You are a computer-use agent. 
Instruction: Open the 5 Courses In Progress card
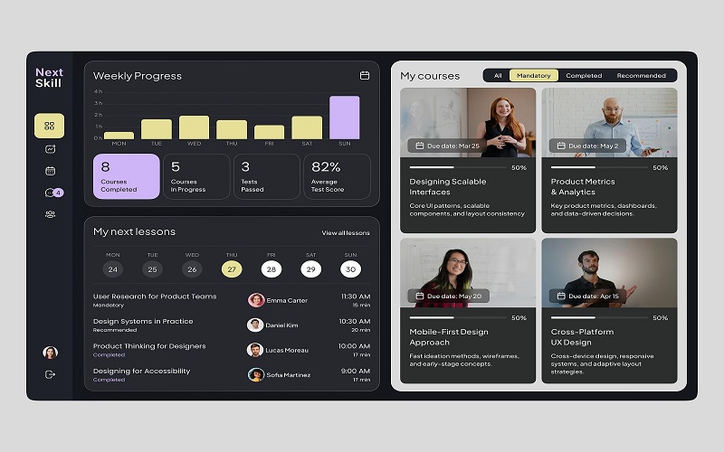pyautogui.click(x=196, y=176)
